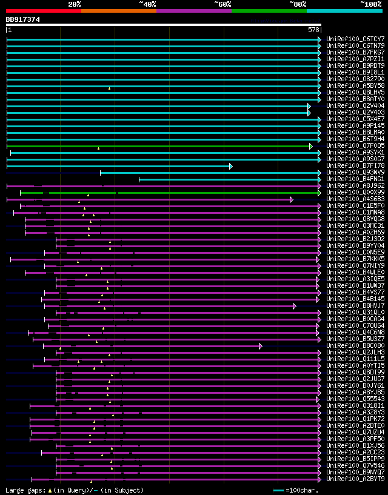
Task: Open hit UniRef100_B7FKG7
Action: coord(355,52)
